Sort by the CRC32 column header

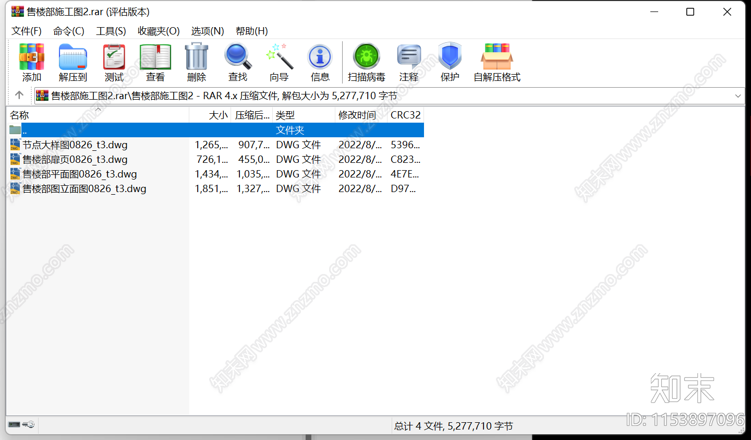(405, 115)
